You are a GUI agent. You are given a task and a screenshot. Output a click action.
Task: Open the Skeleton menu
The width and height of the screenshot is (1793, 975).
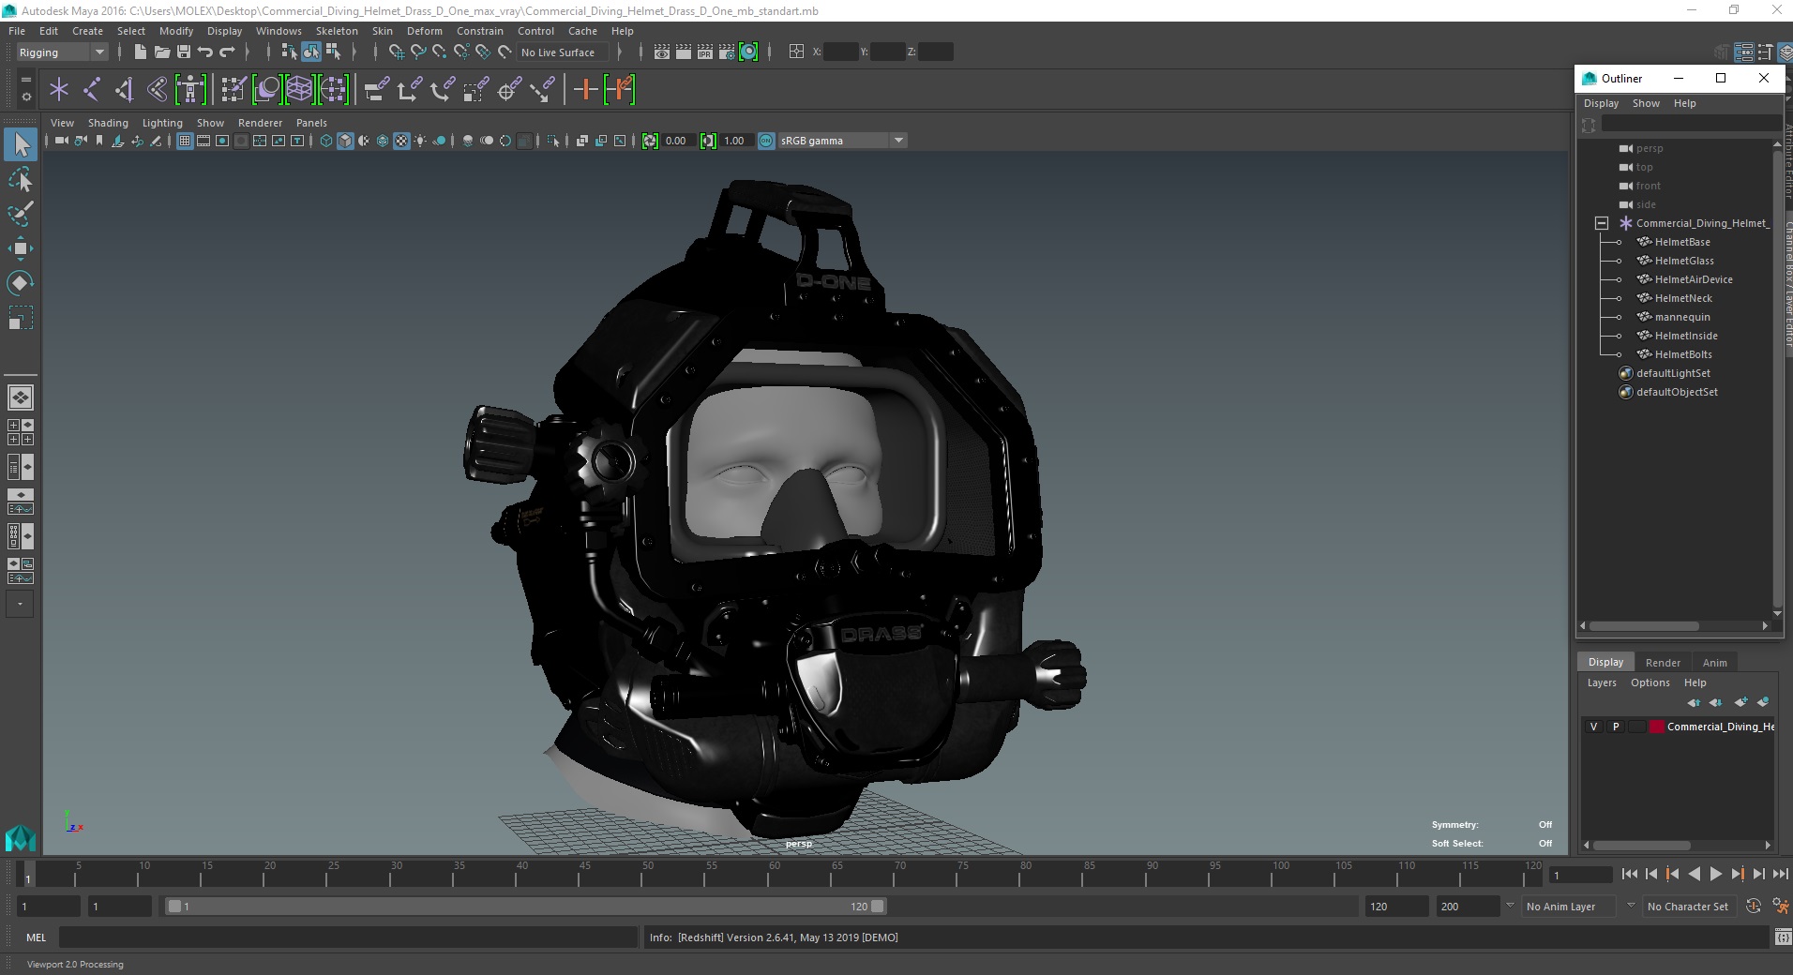pyautogui.click(x=337, y=31)
